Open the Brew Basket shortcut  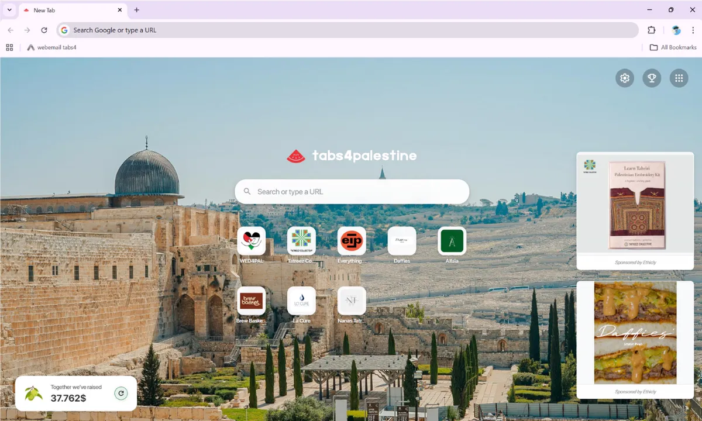tap(252, 301)
